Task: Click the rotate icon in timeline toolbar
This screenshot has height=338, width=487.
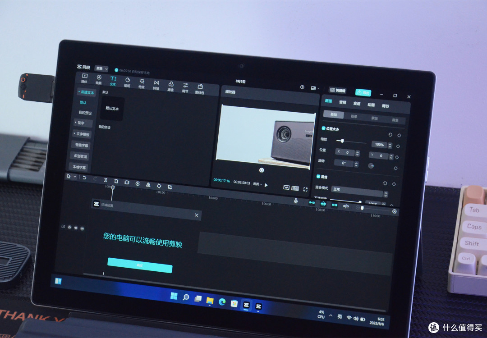Action: (159, 186)
